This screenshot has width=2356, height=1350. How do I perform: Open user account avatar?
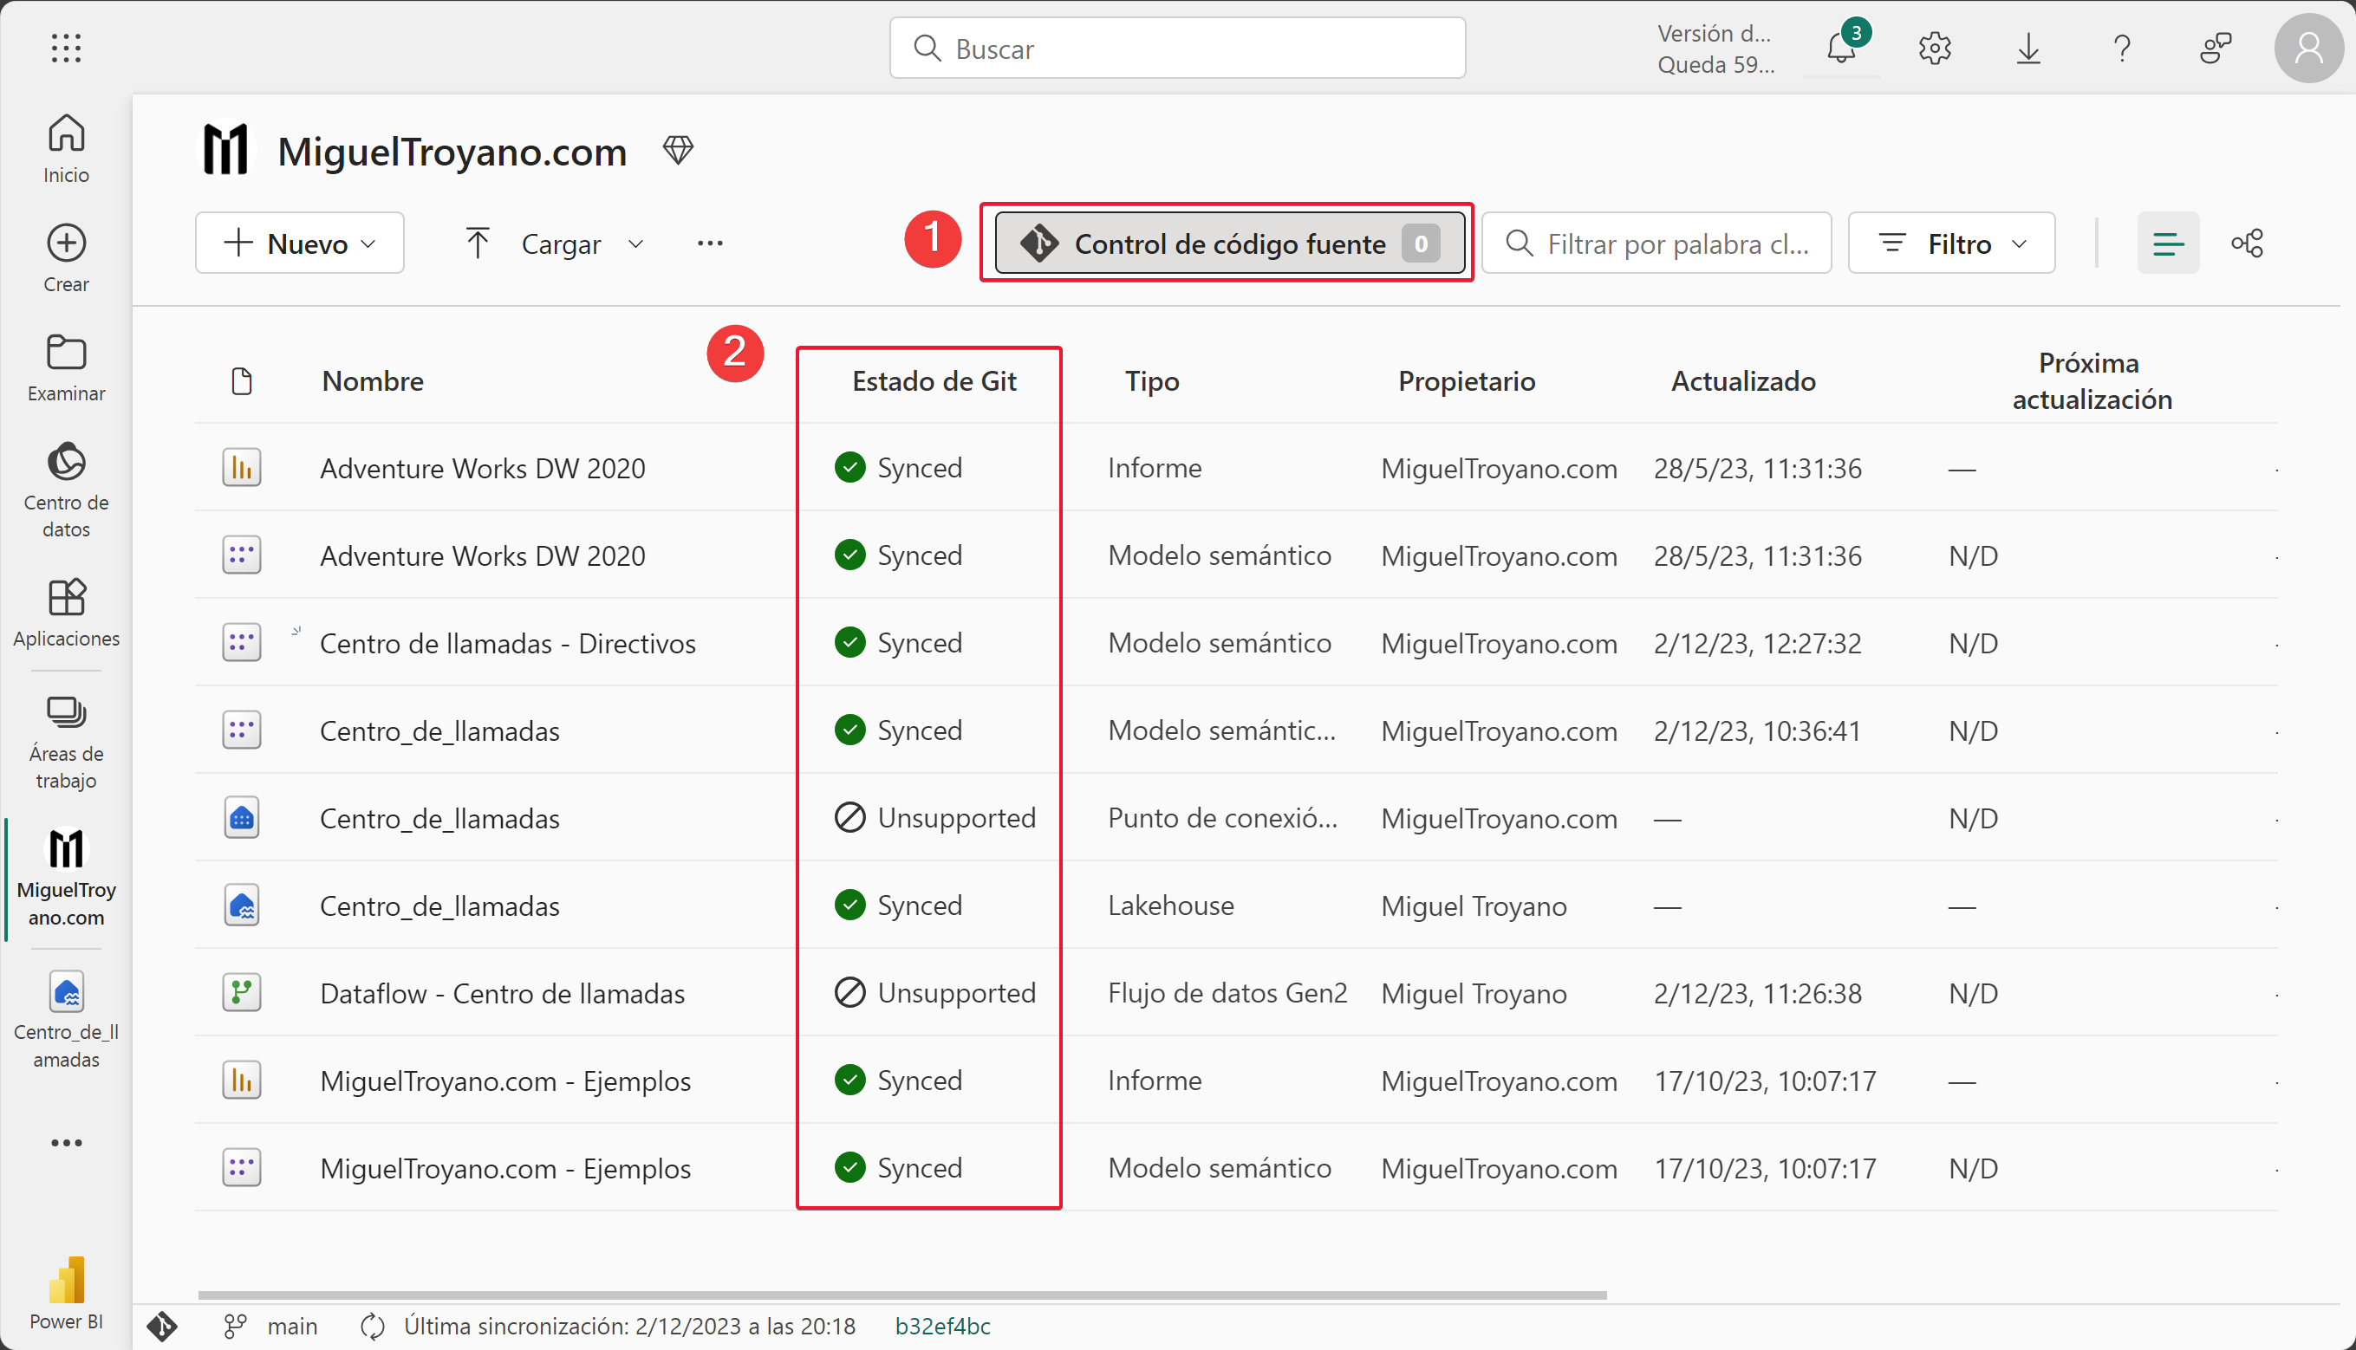(2308, 49)
